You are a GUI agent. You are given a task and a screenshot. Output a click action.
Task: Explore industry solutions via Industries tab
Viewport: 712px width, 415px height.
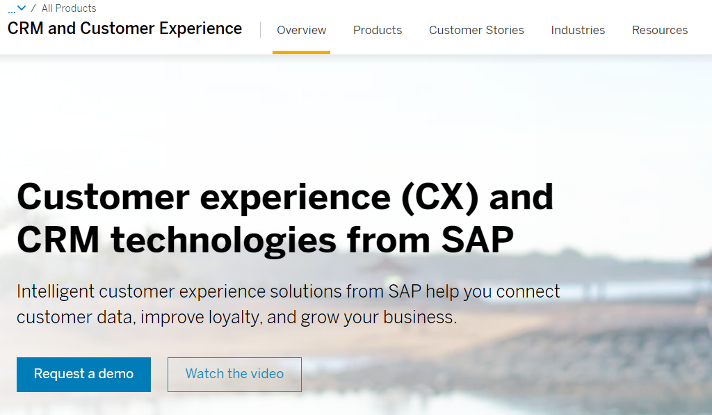pyautogui.click(x=578, y=30)
